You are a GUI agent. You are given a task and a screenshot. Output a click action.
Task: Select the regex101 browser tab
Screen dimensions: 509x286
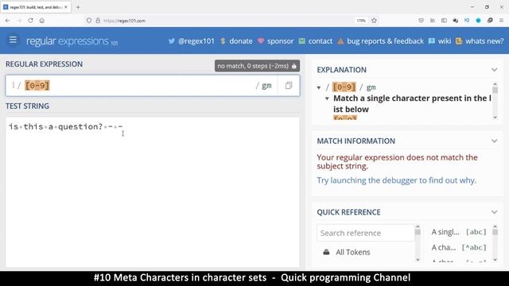[x=35, y=7]
